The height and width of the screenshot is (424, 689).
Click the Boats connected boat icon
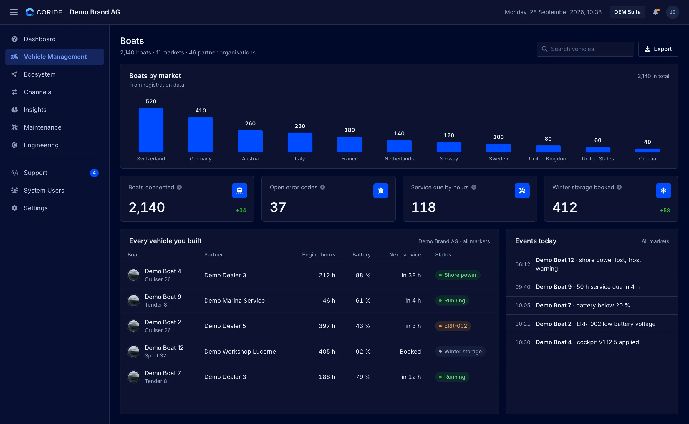239,191
